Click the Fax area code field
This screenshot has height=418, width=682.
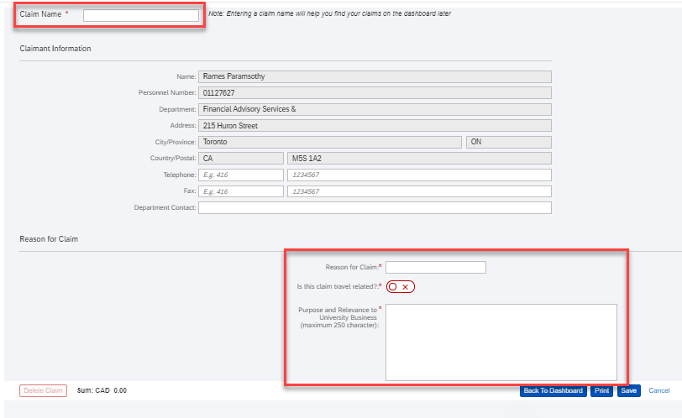point(241,191)
